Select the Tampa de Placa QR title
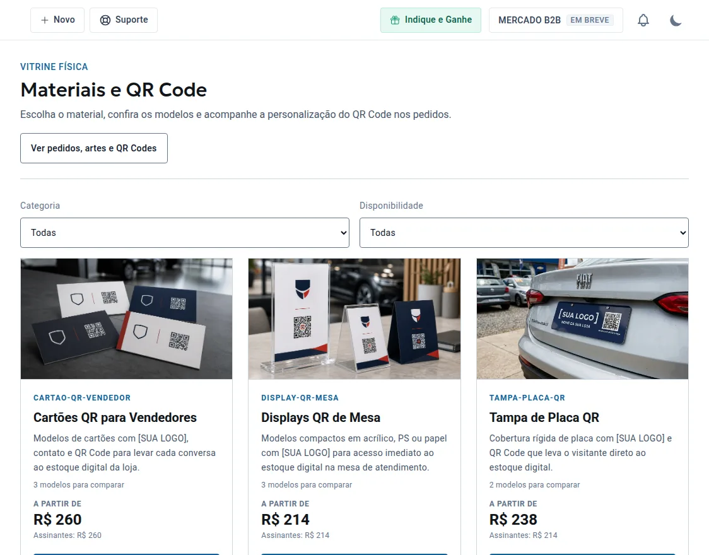 tap(544, 418)
